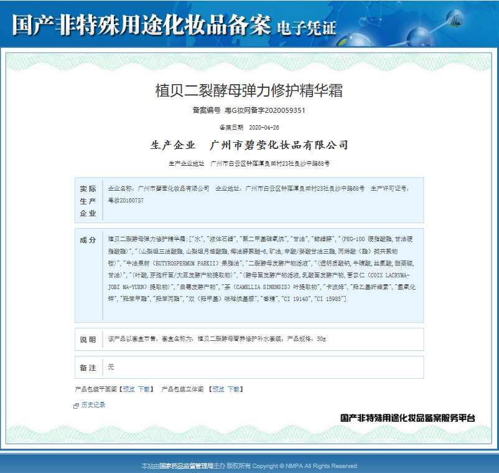
Task: Click the ingredient text CI 15985
Action: tap(329, 299)
